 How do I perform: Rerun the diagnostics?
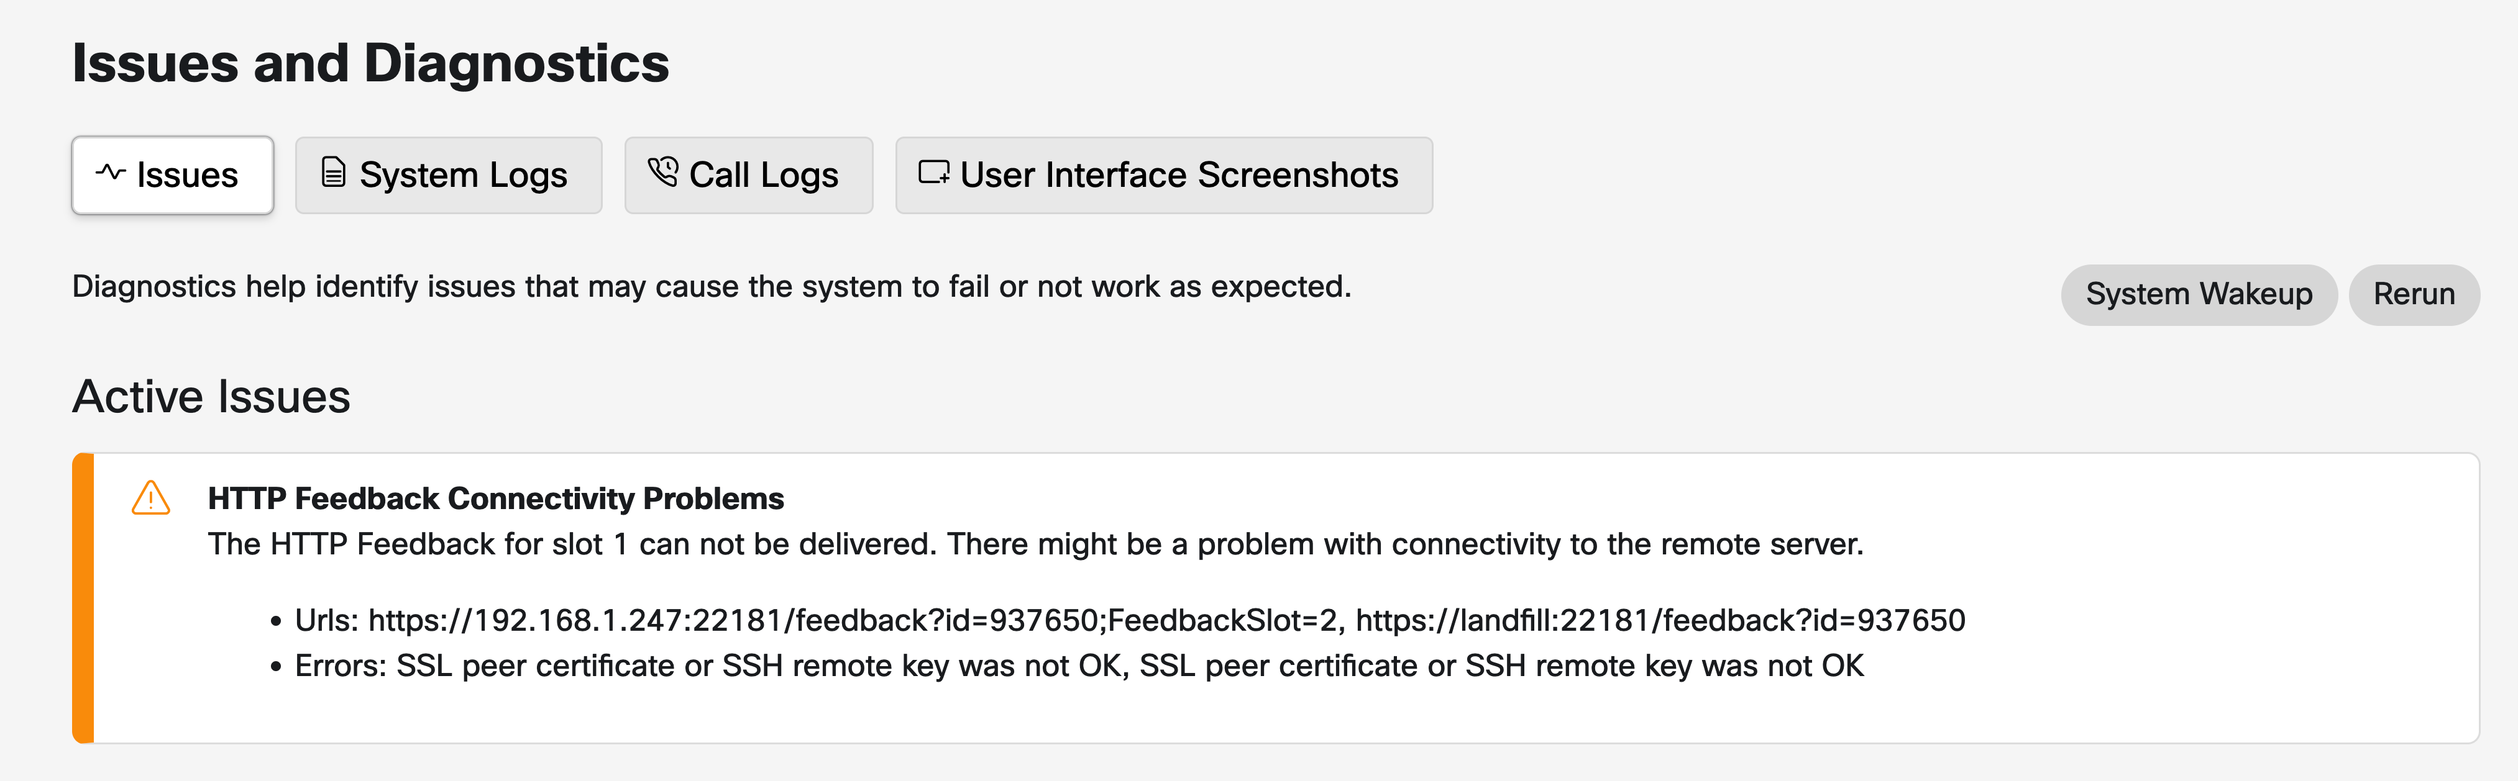[x=2414, y=294]
